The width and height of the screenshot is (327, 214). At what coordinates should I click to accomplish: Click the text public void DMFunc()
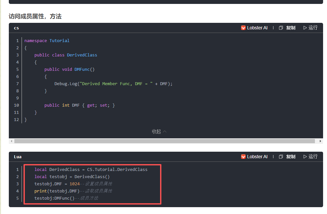click(70, 69)
